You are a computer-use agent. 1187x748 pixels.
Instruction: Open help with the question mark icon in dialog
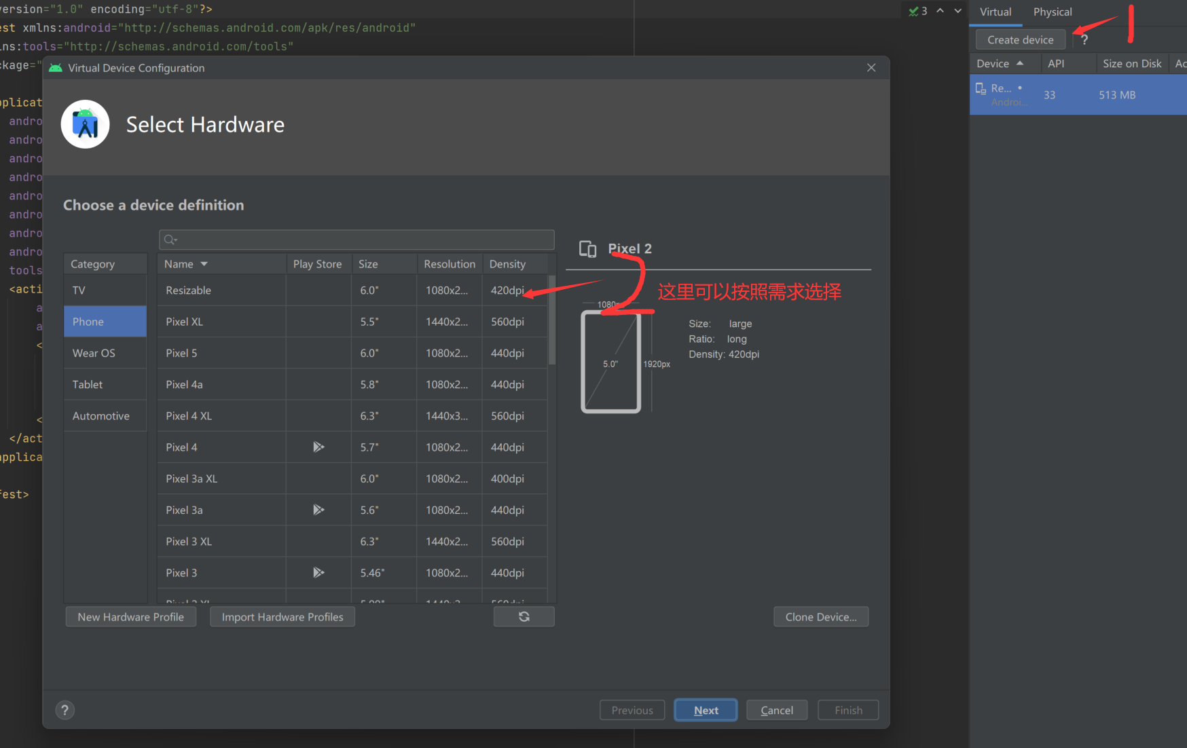click(65, 710)
